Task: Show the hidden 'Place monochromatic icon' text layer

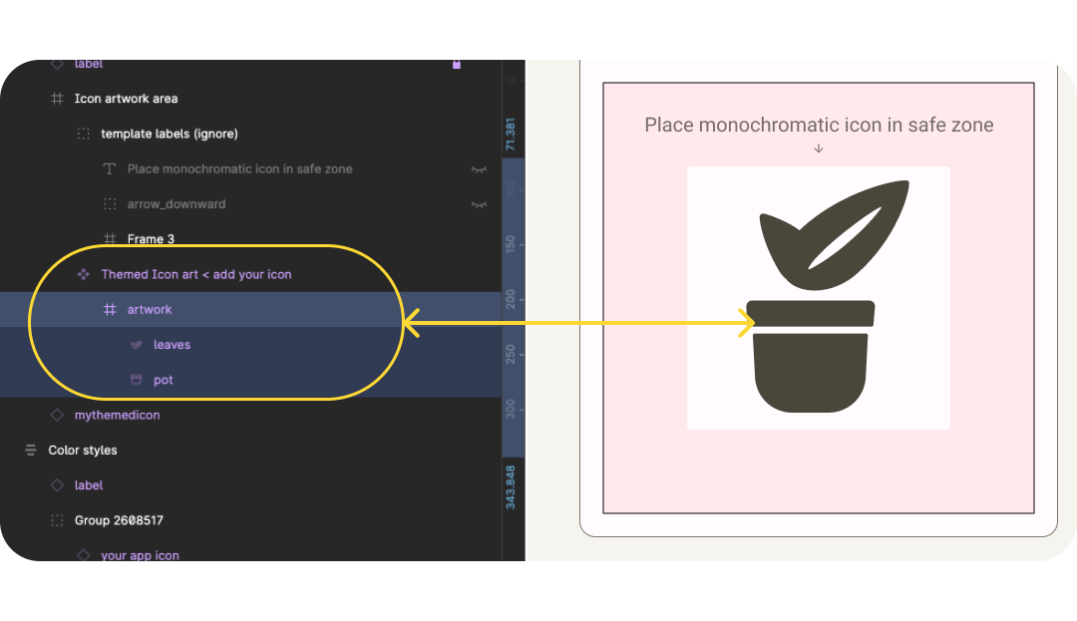Action: click(x=479, y=169)
